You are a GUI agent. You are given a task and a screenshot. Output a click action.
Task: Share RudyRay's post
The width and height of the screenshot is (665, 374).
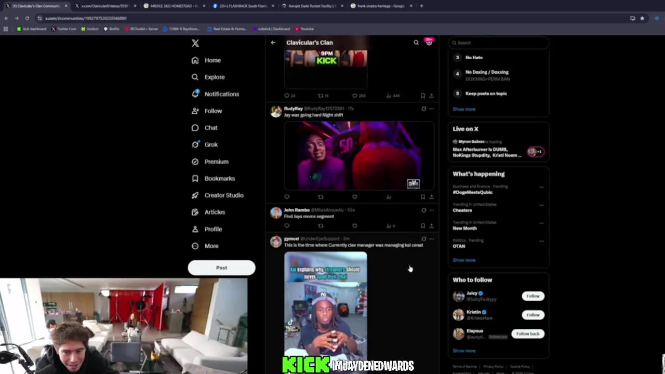coord(431,197)
